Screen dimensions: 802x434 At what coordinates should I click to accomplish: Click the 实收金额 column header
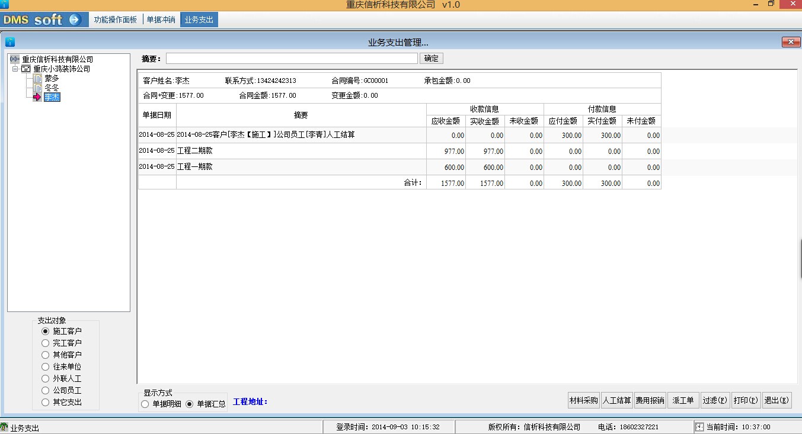click(485, 121)
